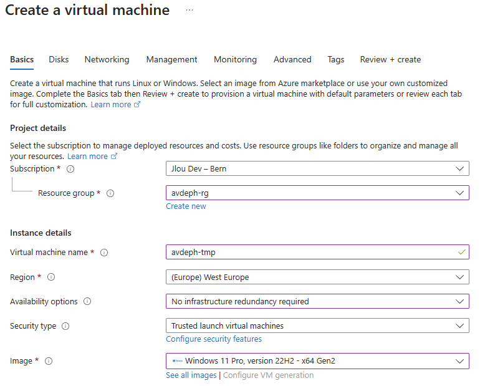The width and height of the screenshot is (480, 386).
Task: Open the Image dropdown
Action: coord(317,361)
